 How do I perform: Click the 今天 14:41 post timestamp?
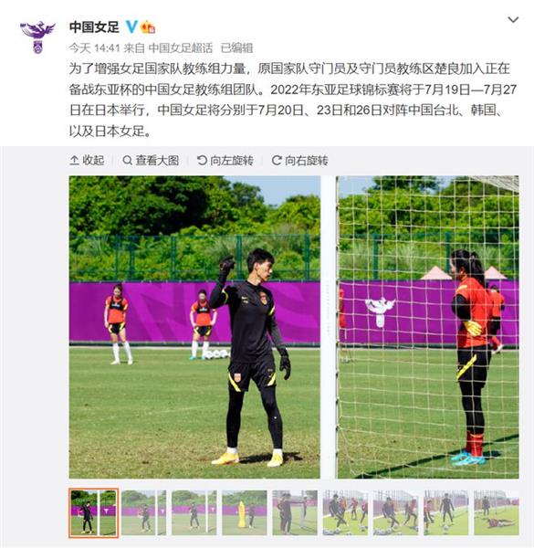pos(95,47)
